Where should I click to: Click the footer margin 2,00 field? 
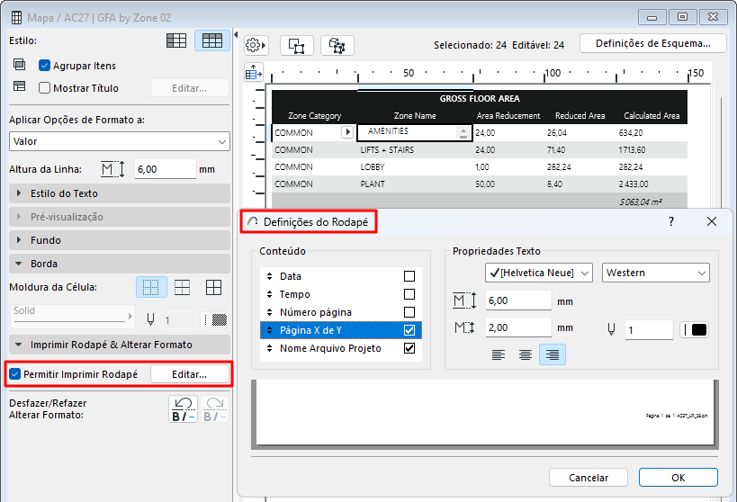(x=518, y=327)
